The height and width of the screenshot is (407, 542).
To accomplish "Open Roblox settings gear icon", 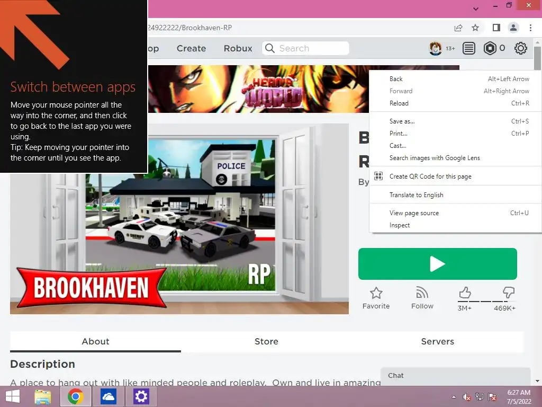I will tap(521, 48).
